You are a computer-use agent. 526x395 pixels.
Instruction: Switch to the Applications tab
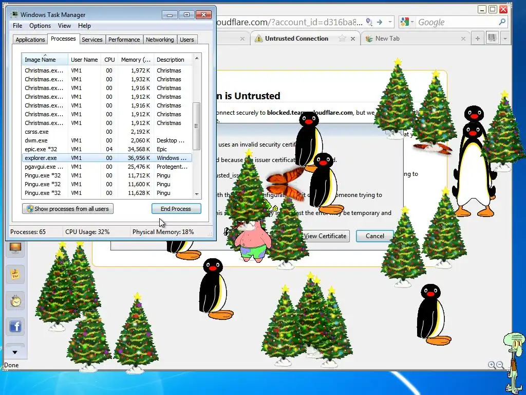(30, 40)
